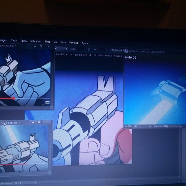The image size is (186, 186).
Task: Open status arrow menu in Sin título-12 window
Action: tap(180, 126)
